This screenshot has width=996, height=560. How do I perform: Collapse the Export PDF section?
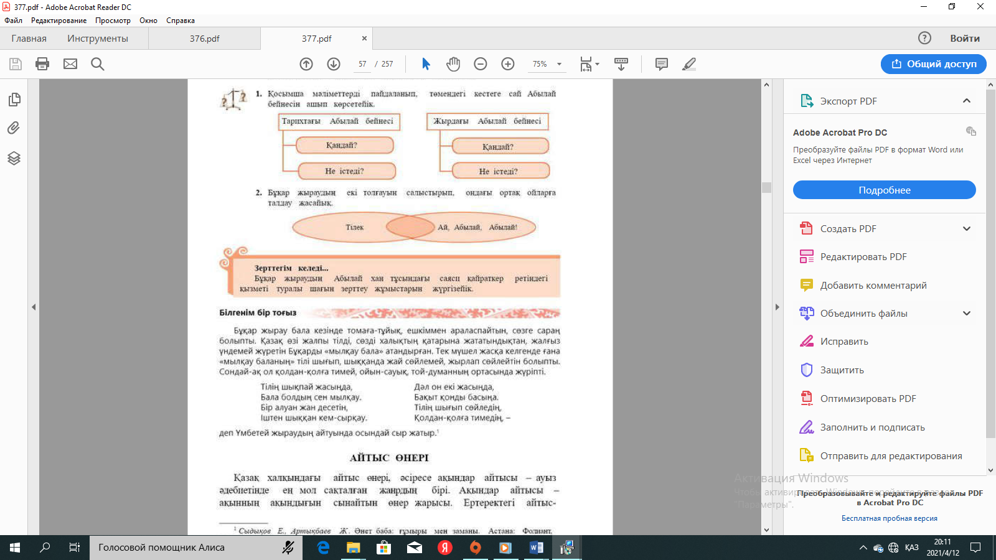click(967, 101)
